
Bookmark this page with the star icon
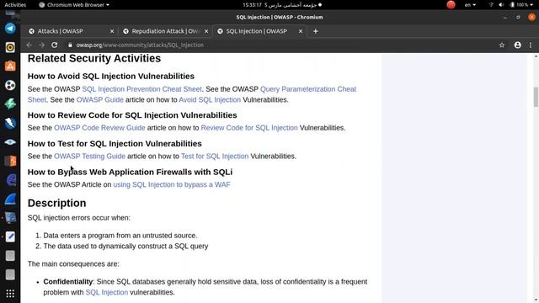502,45
